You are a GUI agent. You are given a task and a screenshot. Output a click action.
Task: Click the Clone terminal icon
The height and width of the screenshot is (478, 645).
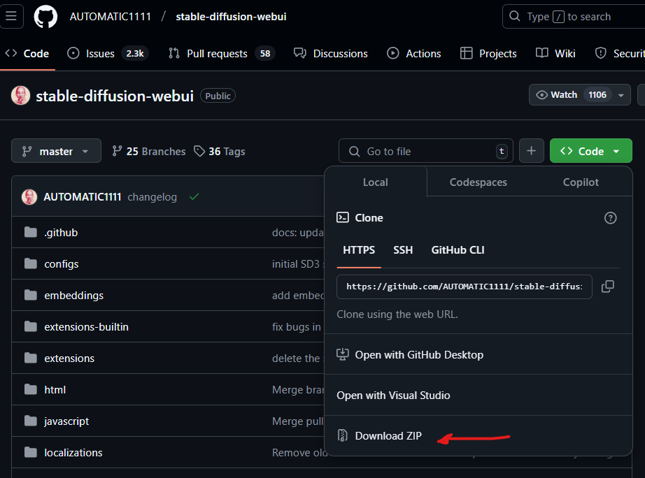pyautogui.click(x=343, y=217)
